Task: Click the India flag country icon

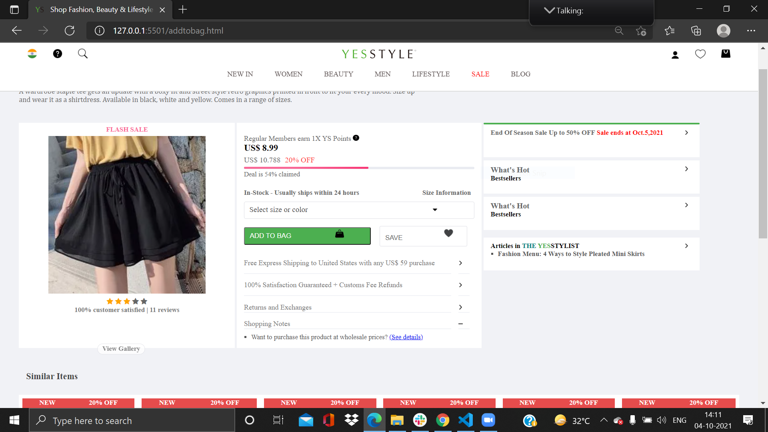Action: point(32,54)
